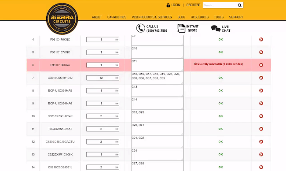The height and width of the screenshot is (171, 286).
Task: Edit ref des box containing C15, C25
Action: click(x=158, y=116)
